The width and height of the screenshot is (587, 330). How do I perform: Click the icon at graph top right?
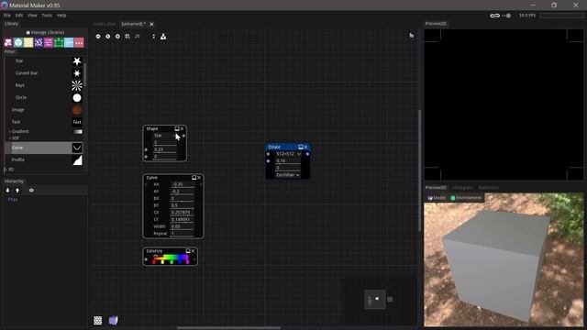412,36
